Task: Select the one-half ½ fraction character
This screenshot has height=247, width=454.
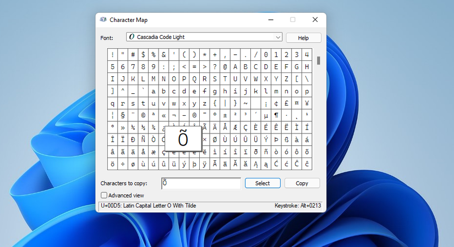Action: pyautogui.click(x=143, y=127)
